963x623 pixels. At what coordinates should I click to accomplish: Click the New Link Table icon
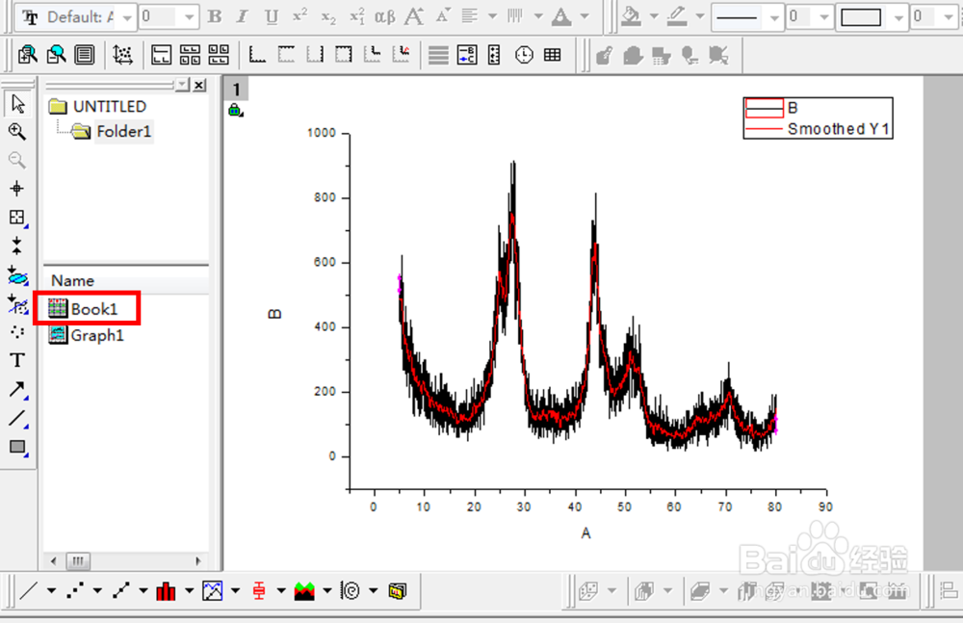tap(553, 55)
